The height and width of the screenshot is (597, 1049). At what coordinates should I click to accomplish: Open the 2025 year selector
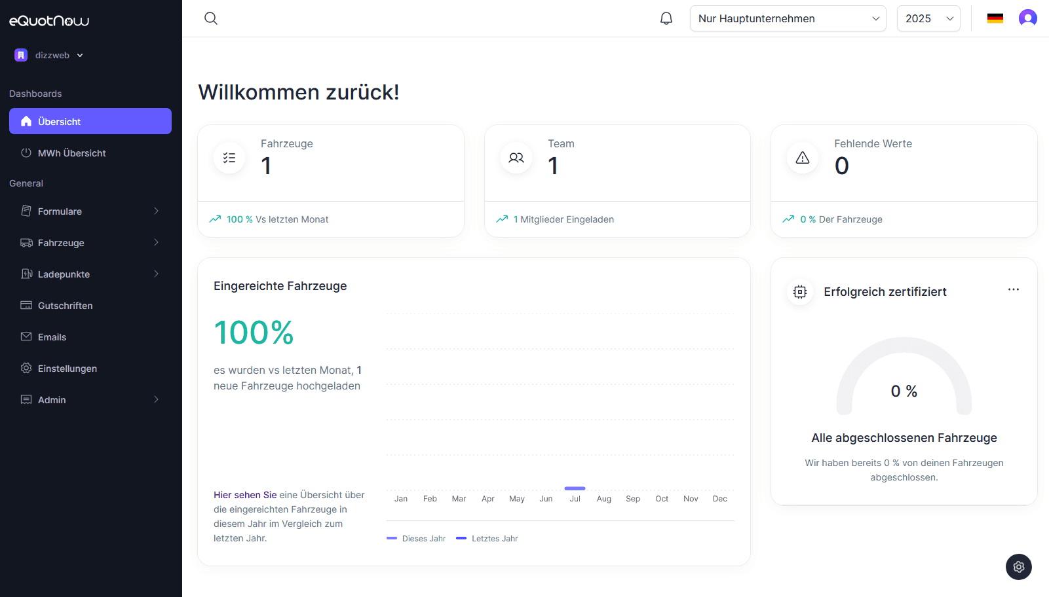928,18
